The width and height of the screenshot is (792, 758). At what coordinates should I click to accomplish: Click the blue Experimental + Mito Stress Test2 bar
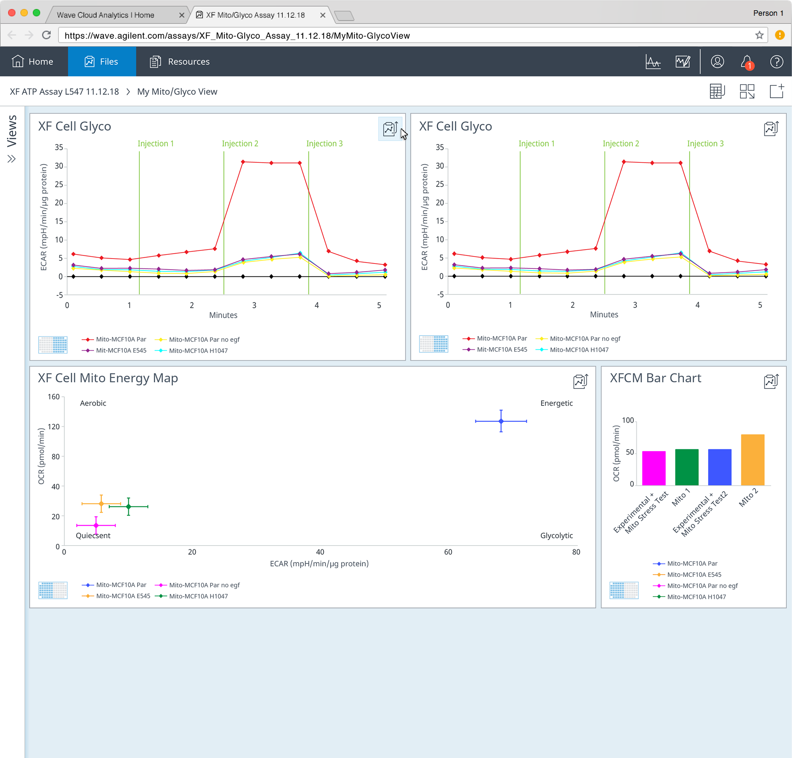(x=720, y=467)
